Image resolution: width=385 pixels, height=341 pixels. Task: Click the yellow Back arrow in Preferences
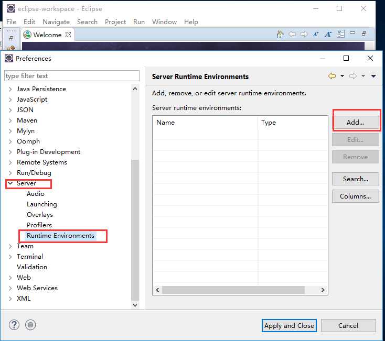[331, 76]
